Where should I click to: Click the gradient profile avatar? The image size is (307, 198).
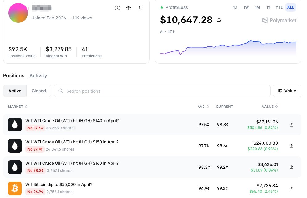(18, 13)
